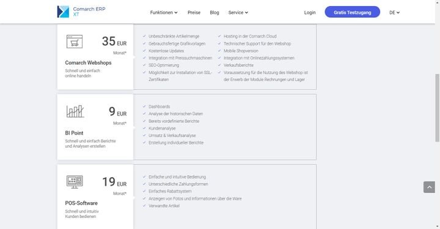This screenshot has height=229, width=440.
Task: Select the Comarch Webshops heading
Action: tap(88, 63)
